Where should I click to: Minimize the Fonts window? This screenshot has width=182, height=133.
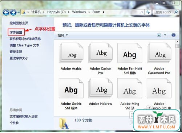click(157, 3)
